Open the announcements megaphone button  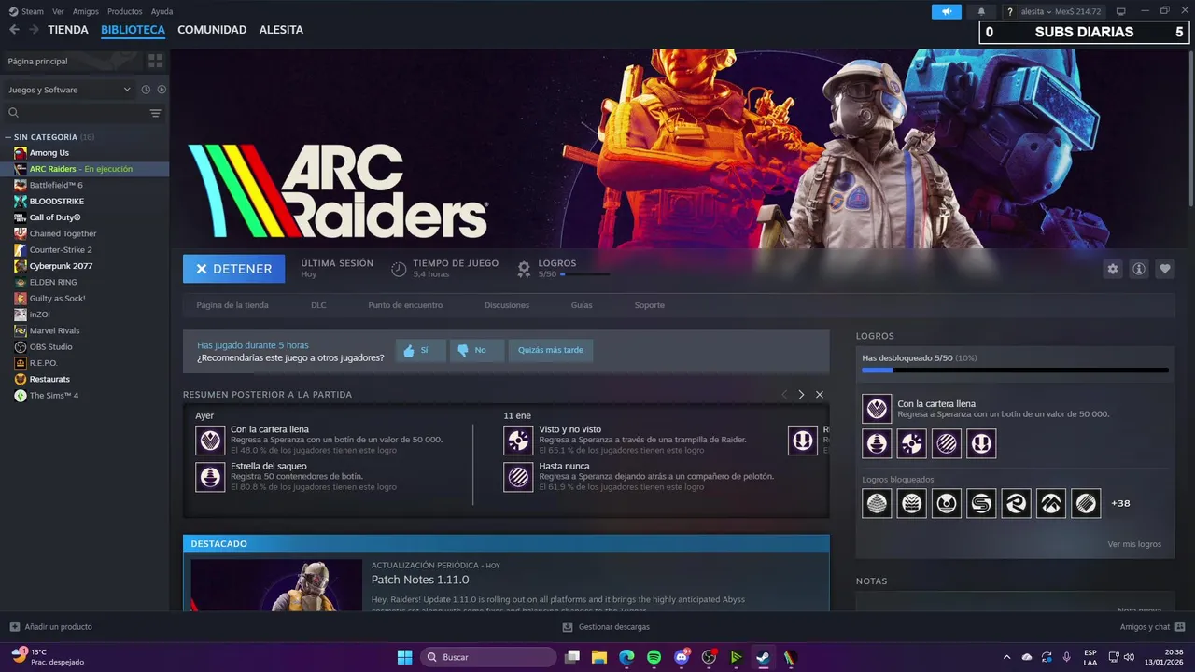(x=947, y=11)
